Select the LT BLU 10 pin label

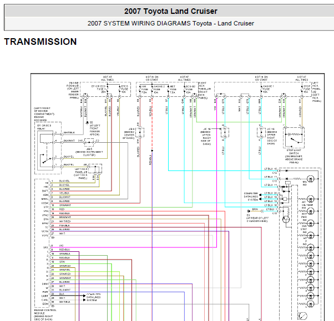pos(271,169)
